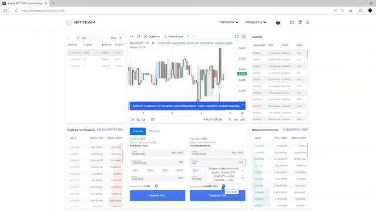The height and width of the screenshot is (211, 376).
Task: Sort pairs by Цена column
Action: point(88,45)
